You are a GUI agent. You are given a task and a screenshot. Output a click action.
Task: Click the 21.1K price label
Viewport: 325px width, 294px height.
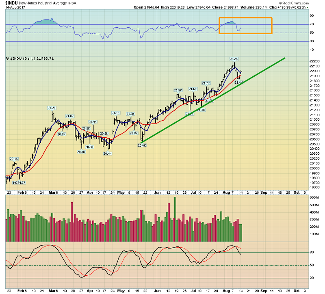(x=116, y=113)
